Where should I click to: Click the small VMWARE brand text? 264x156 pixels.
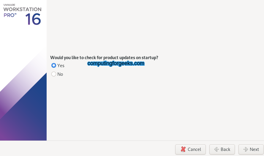[x=9, y=5]
